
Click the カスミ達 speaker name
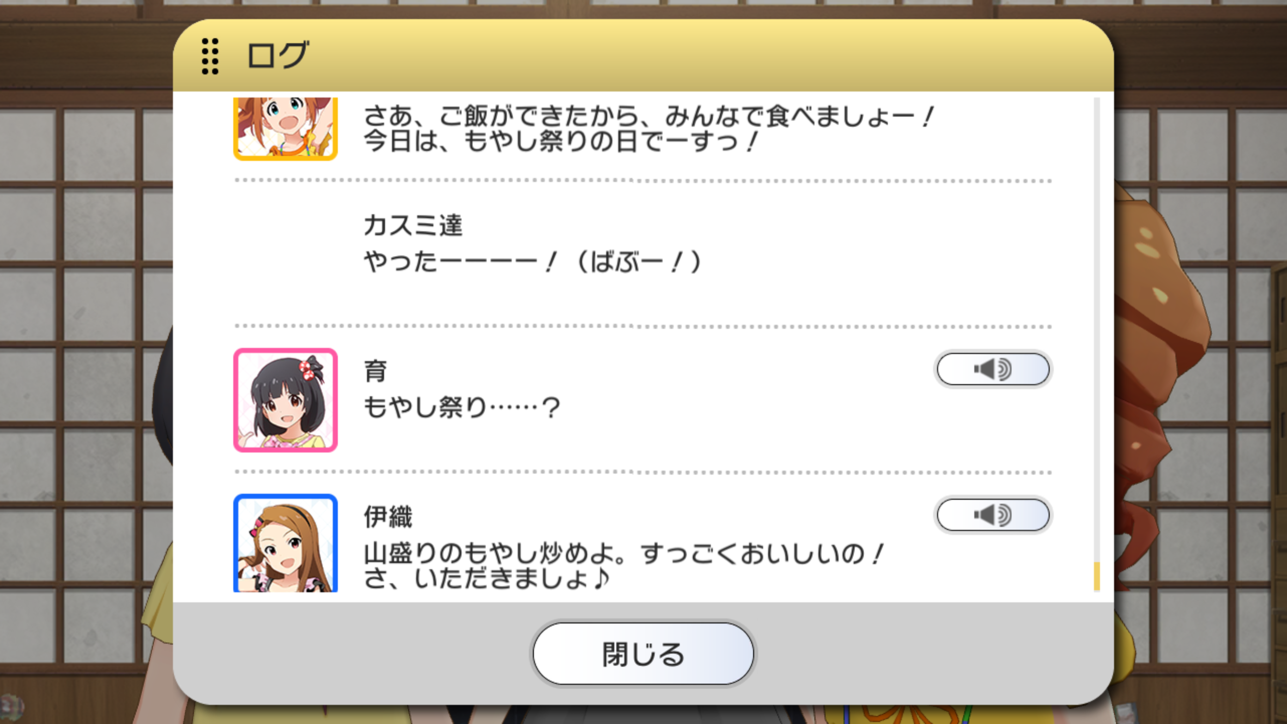click(413, 225)
